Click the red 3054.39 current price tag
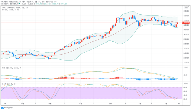The height and width of the screenshot is (110, 191). 186,23
